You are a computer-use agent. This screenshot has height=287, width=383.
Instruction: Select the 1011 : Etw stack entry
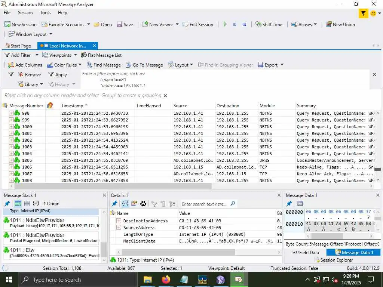click(51, 253)
